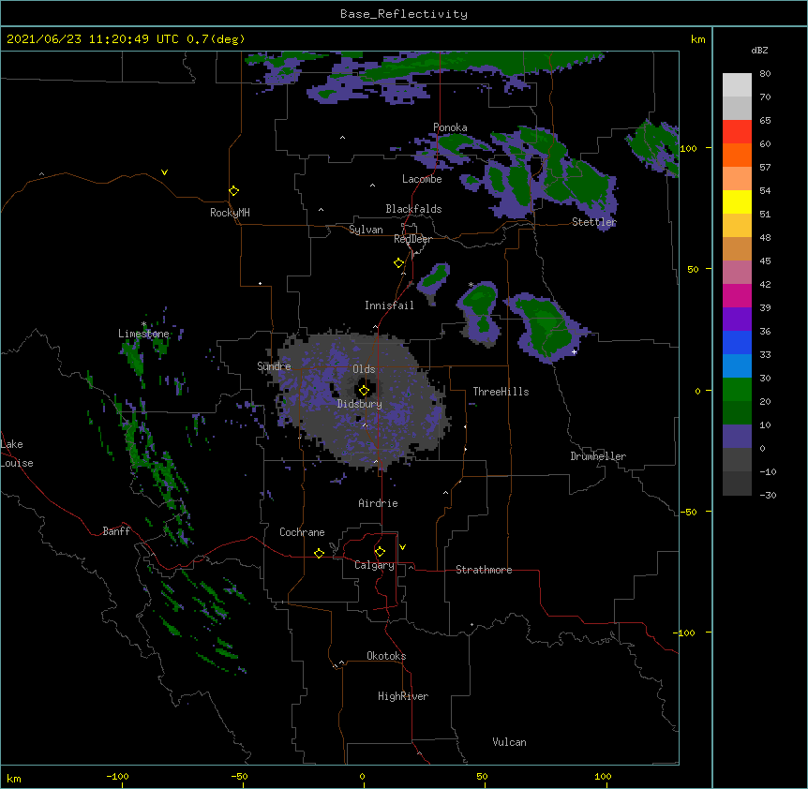The height and width of the screenshot is (789, 808).
Task: Select the slate purple 10-0 dBZ legend swatch
Action: (737, 437)
